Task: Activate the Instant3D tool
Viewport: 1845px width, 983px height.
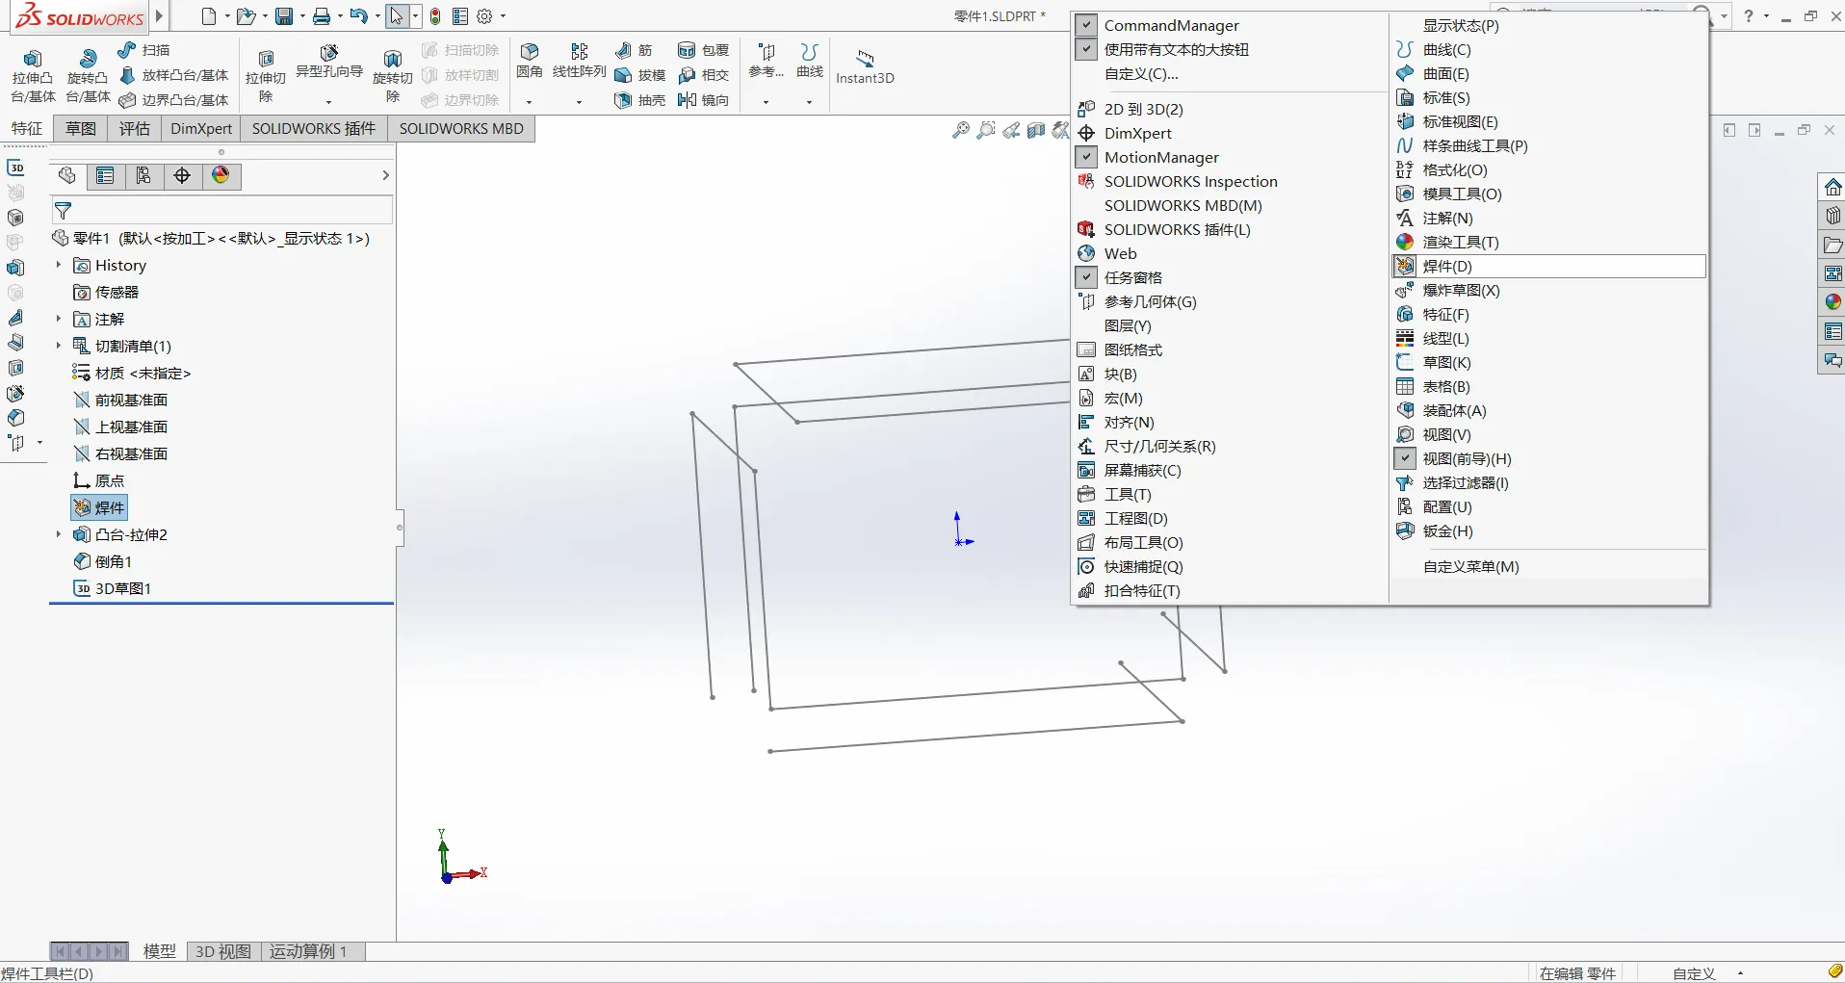Action: [x=865, y=66]
